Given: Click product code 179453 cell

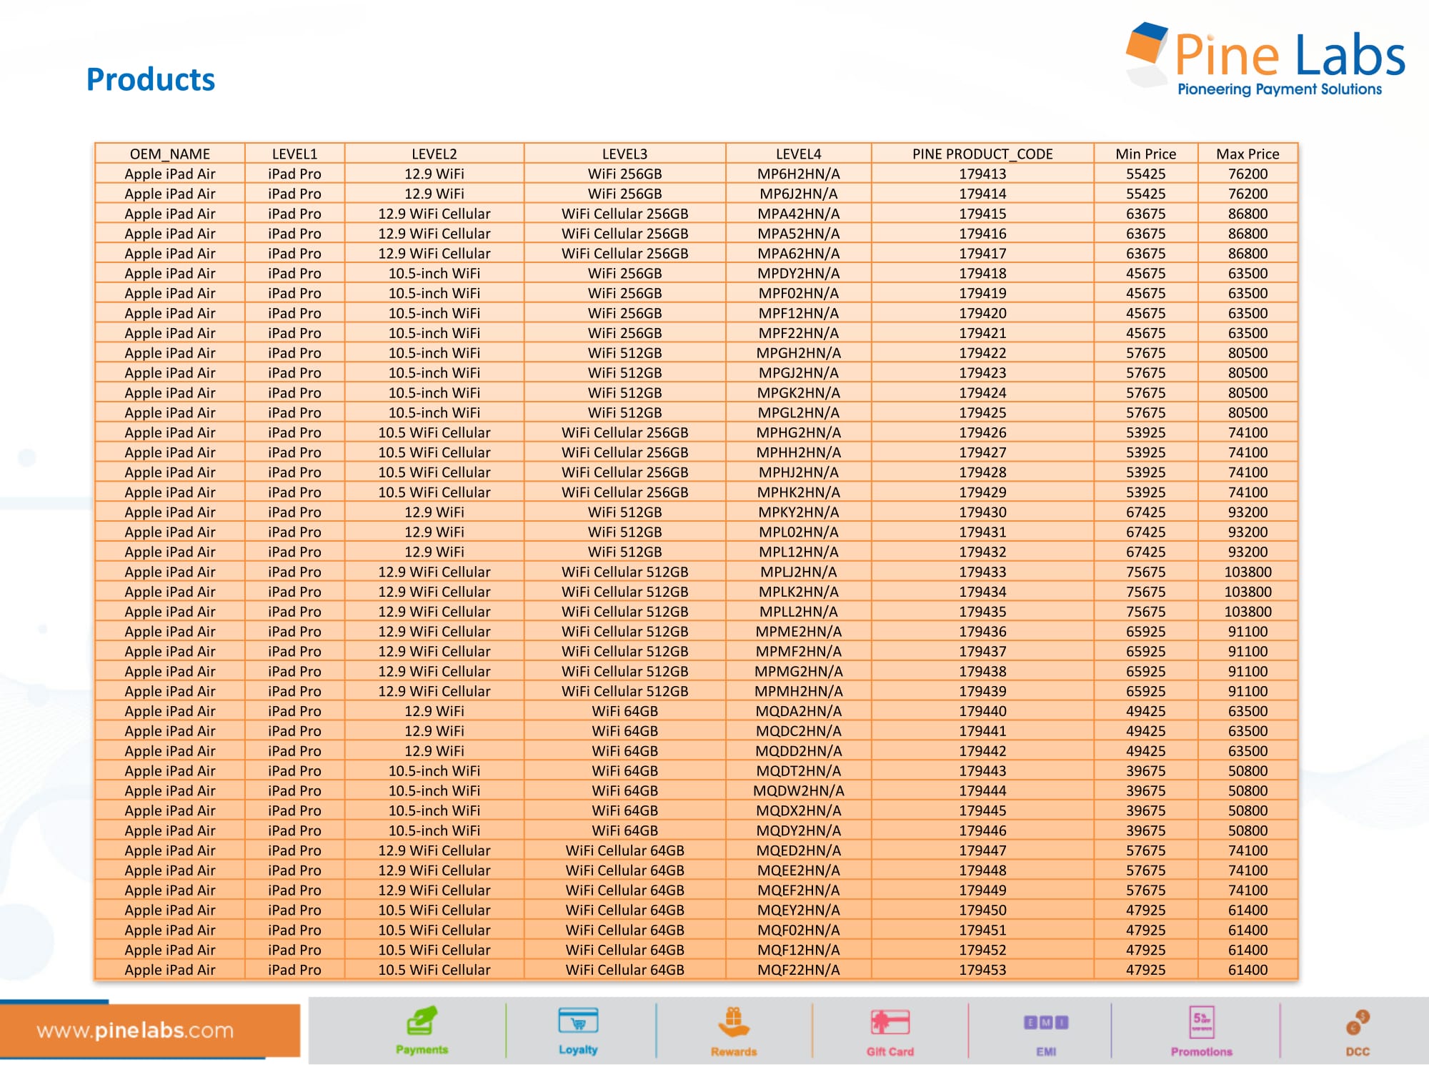Looking at the screenshot, I should (x=982, y=970).
